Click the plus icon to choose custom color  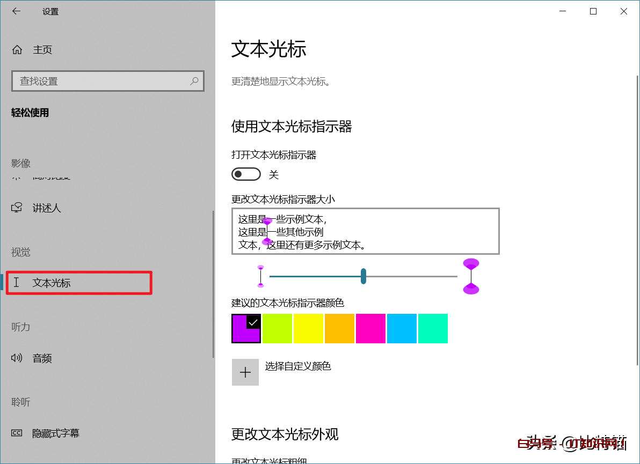point(245,372)
